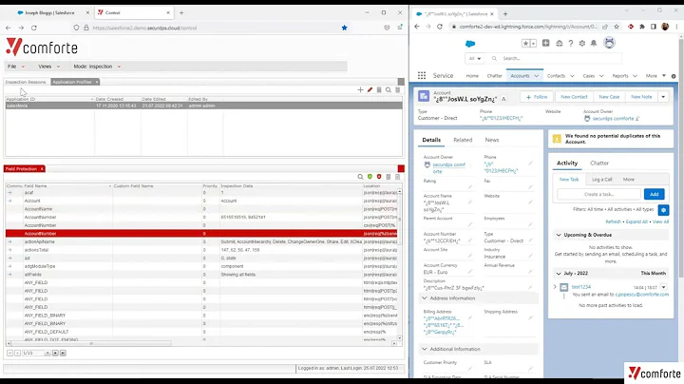Open the Log a Call tab
The image size is (684, 384).
601,180
